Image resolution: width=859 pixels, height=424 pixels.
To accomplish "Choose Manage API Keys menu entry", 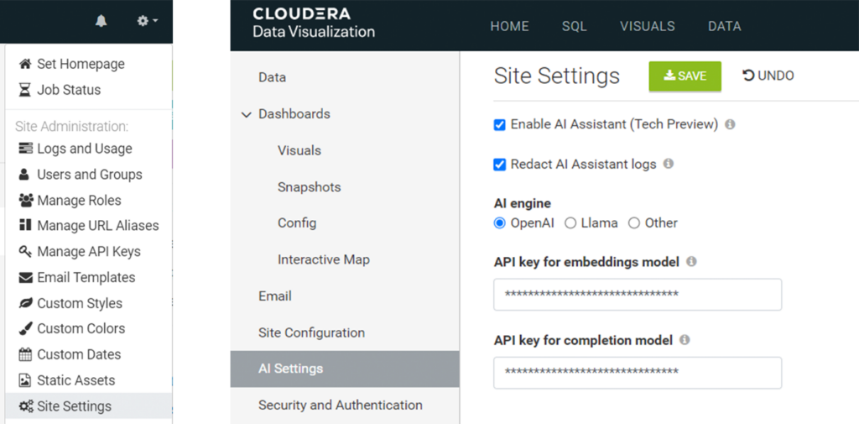I will tap(89, 251).
